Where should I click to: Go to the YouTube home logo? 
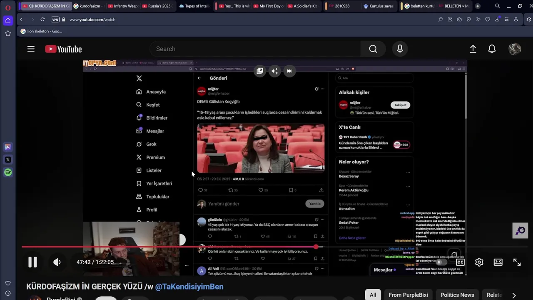[63, 49]
